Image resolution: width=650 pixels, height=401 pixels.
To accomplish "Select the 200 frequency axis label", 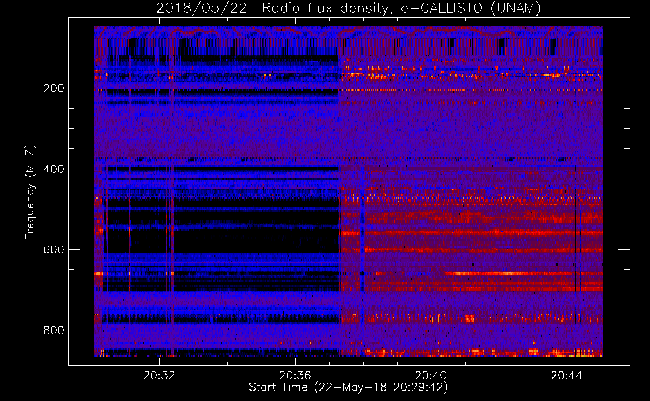I will point(53,88).
